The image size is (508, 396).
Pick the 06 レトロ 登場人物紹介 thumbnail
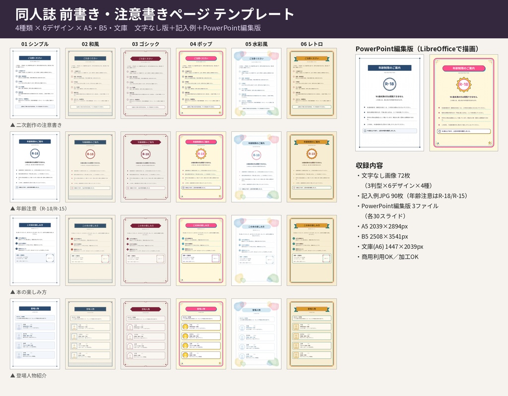[x=312, y=334]
